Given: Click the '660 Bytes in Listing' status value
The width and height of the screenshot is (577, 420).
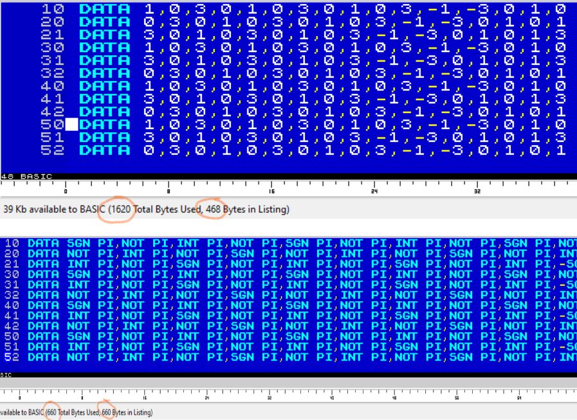Looking at the screenshot, I should (127, 412).
